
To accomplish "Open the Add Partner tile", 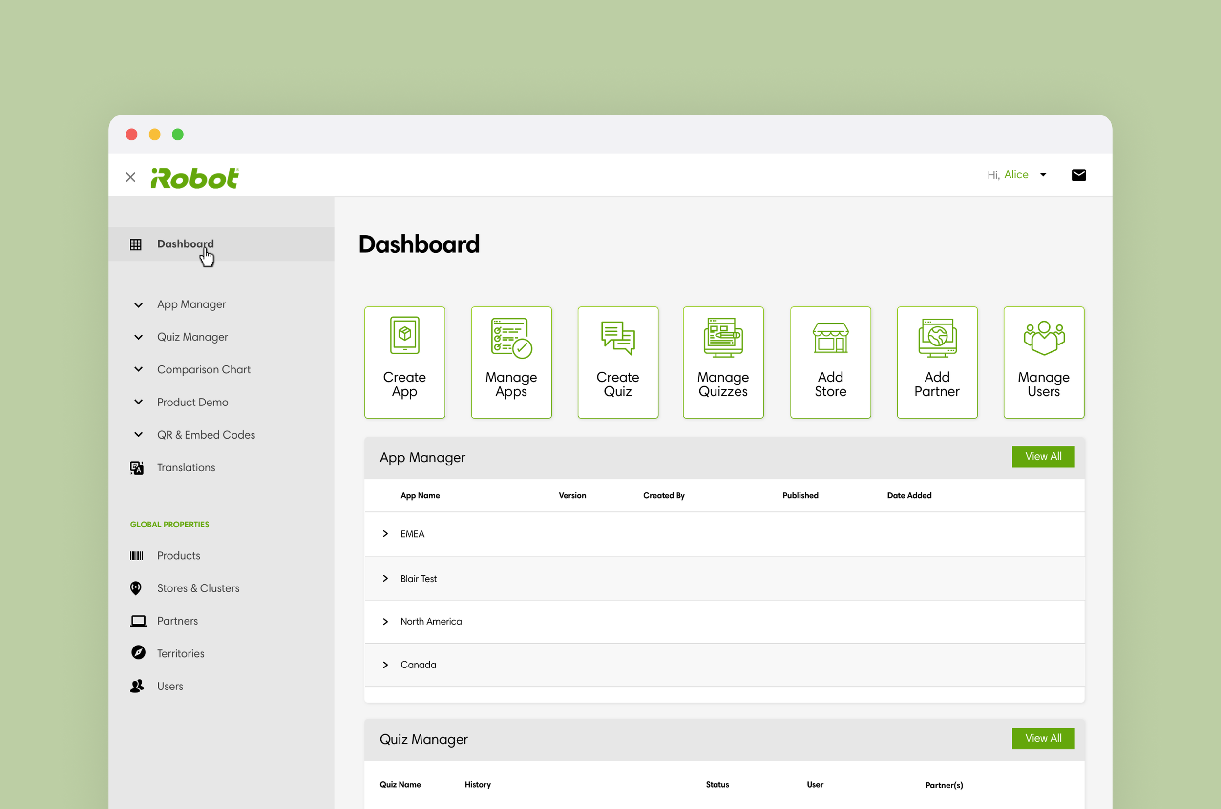I will pos(937,362).
